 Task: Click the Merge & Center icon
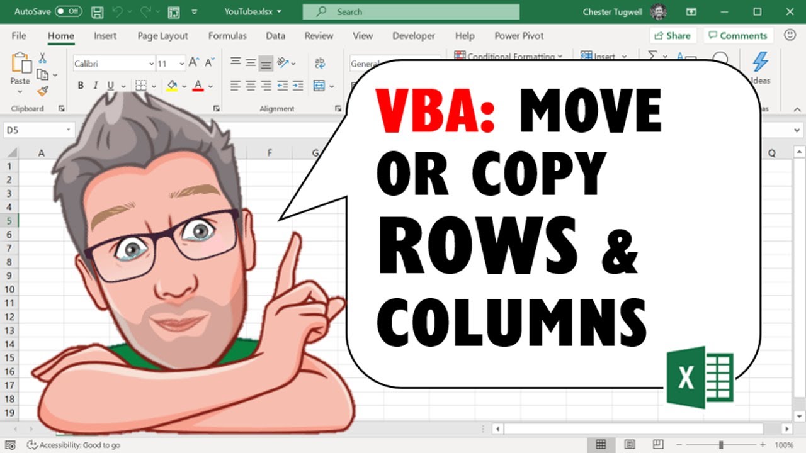click(319, 86)
